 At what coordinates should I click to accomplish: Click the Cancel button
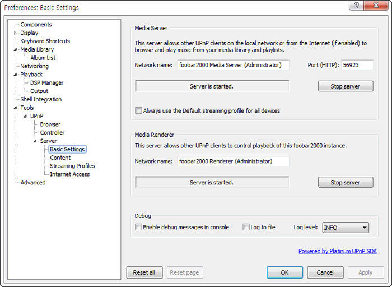[x=325, y=272]
